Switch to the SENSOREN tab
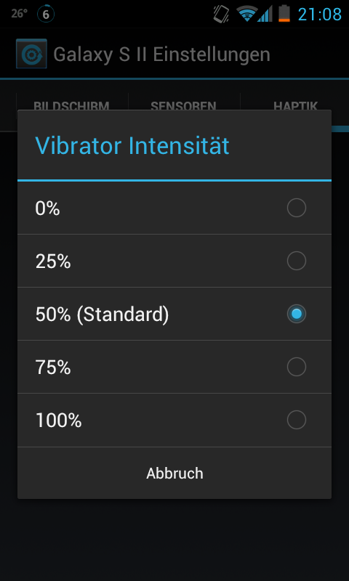The image size is (349, 581). pyautogui.click(x=183, y=105)
